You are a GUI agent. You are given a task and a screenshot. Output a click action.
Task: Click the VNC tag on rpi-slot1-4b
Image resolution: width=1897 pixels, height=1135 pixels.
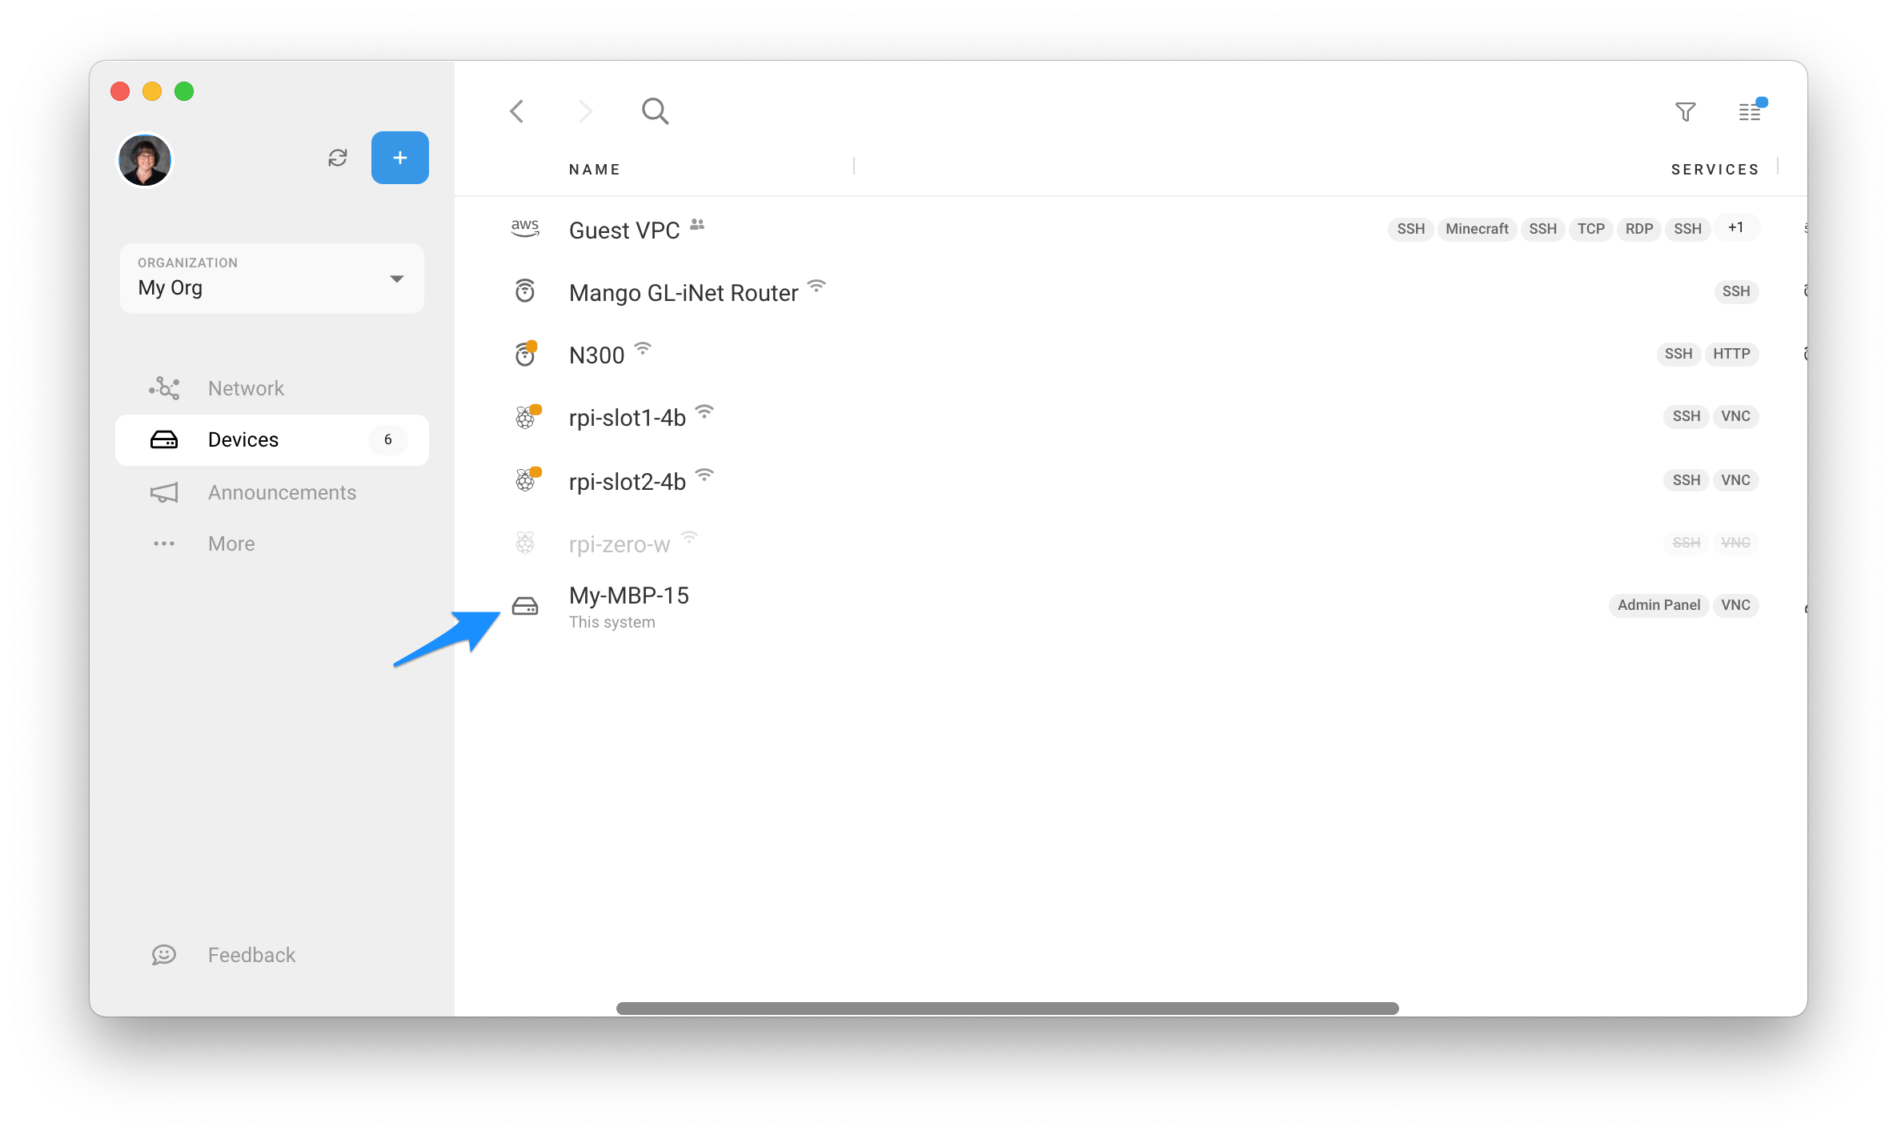[x=1735, y=416]
